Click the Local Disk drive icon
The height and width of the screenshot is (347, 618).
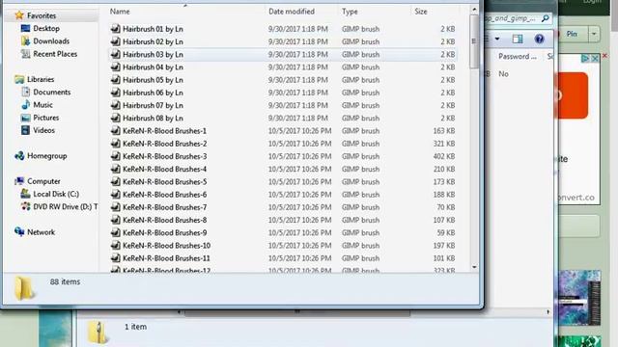tap(26, 194)
